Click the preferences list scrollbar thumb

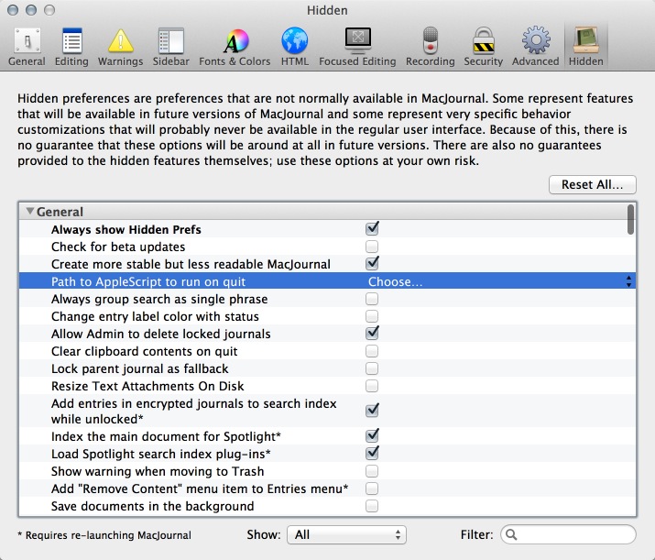631,219
